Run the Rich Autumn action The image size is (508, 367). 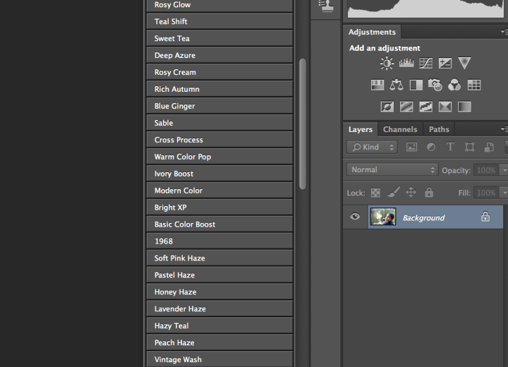219,89
